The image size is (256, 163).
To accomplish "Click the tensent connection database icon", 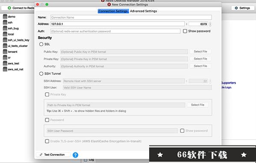I will point(5,52).
